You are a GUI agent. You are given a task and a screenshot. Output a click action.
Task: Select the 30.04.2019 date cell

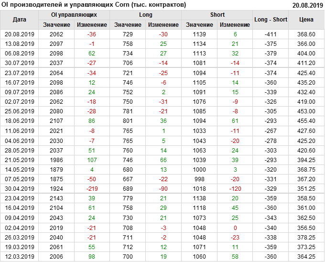point(20,189)
